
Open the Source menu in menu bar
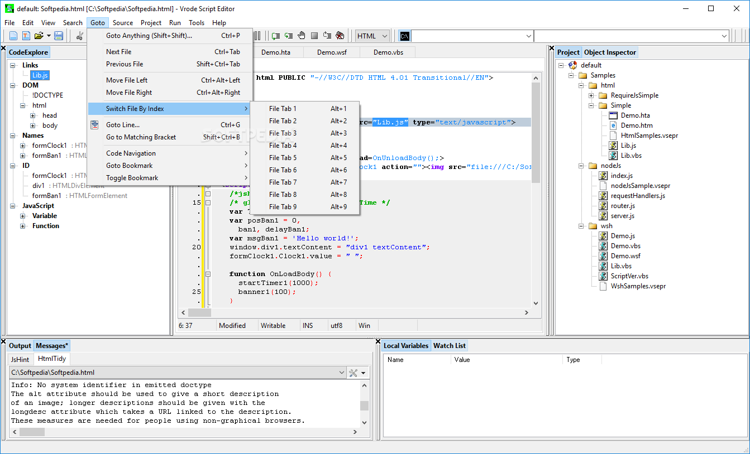tap(123, 23)
